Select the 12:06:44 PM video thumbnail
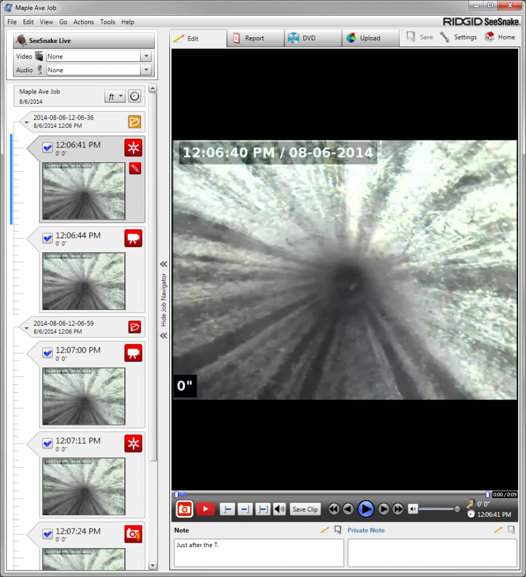Screen dimensions: 526x577 click(84, 281)
